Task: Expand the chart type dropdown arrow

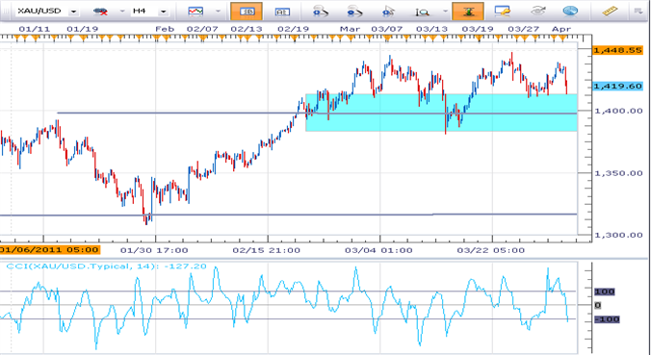Action: click(x=218, y=12)
